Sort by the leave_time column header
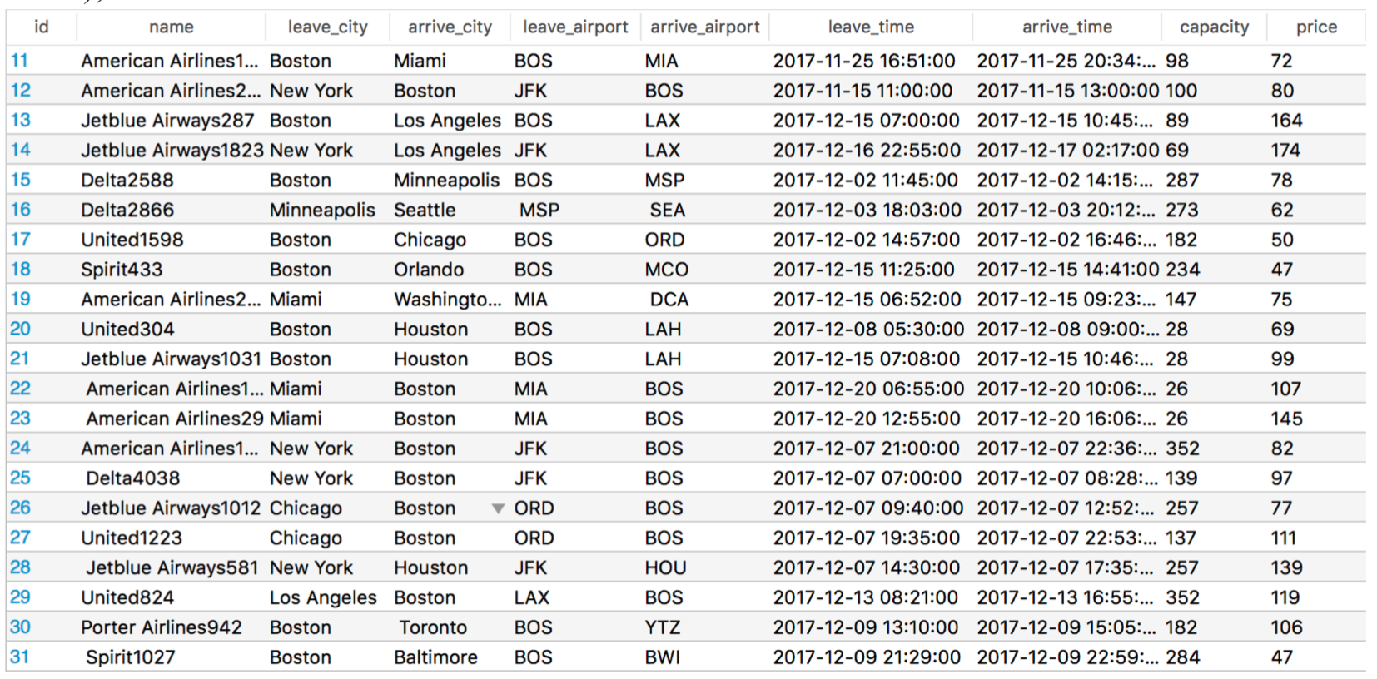 point(871,27)
